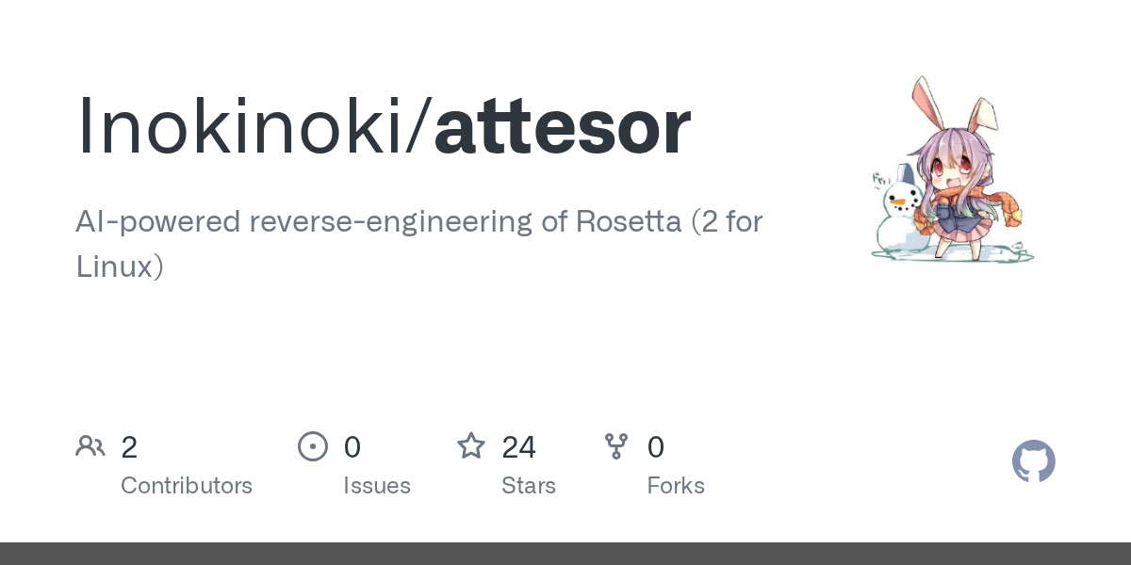The image size is (1131, 565).
Task: Click the dark gray bar at the bottom
Action: pyautogui.click(x=565, y=554)
